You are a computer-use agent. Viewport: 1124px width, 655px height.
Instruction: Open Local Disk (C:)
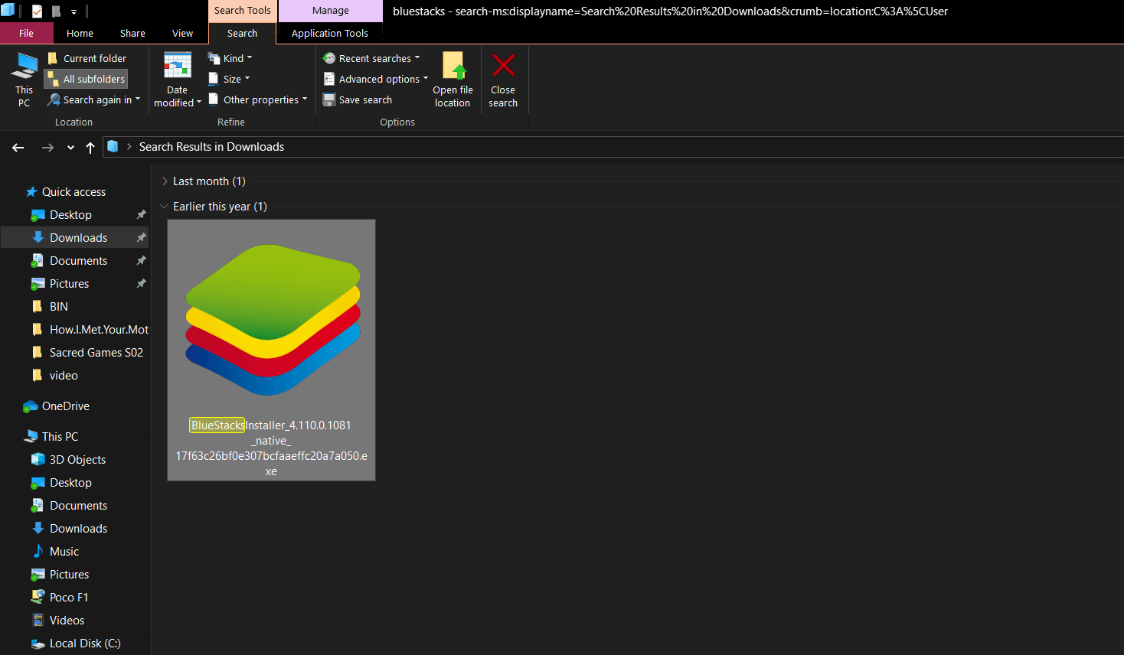[x=85, y=644]
